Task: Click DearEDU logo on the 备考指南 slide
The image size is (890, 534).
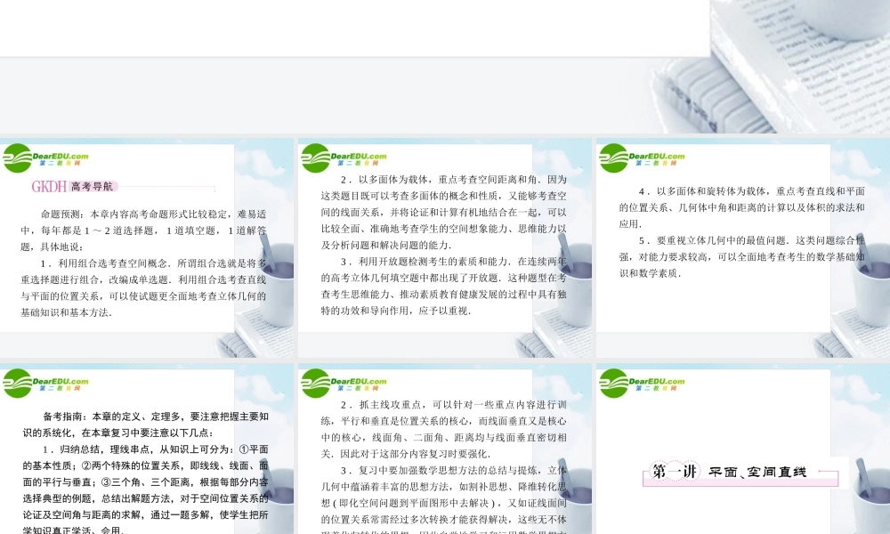Action: [x=45, y=384]
